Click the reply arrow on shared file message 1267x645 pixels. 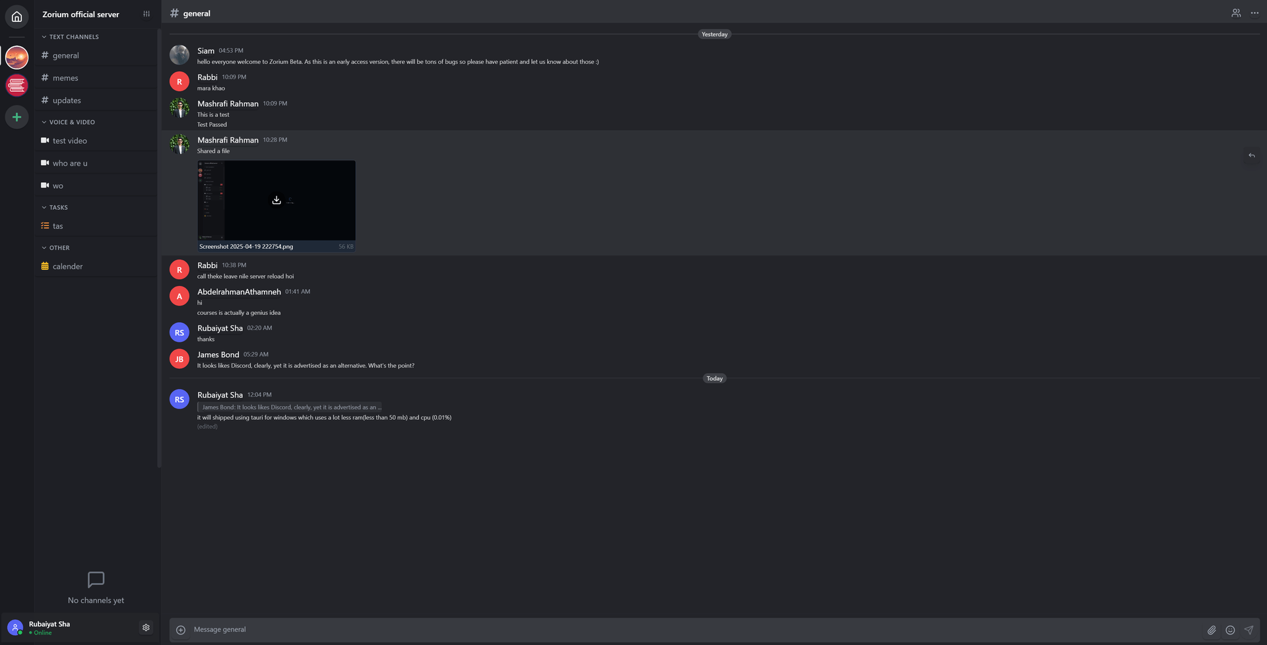[x=1251, y=156]
